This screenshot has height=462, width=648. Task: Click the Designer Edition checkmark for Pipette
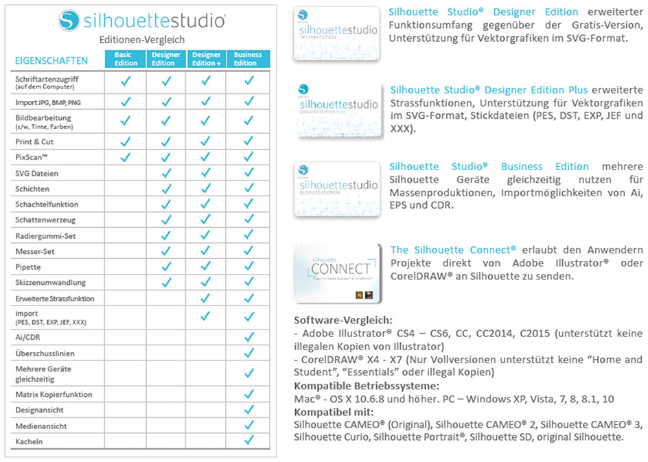165,266
